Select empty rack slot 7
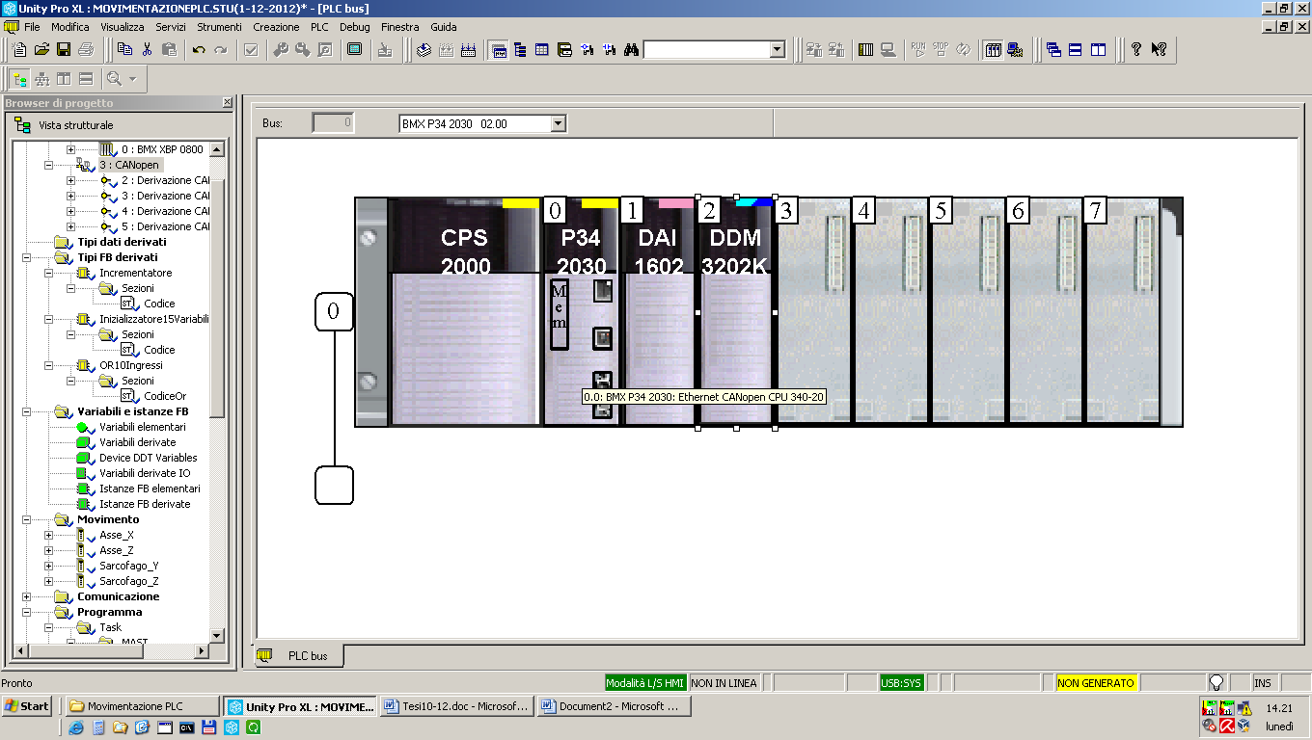The height and width of the screenshot is (740, 1312). 1122,311
